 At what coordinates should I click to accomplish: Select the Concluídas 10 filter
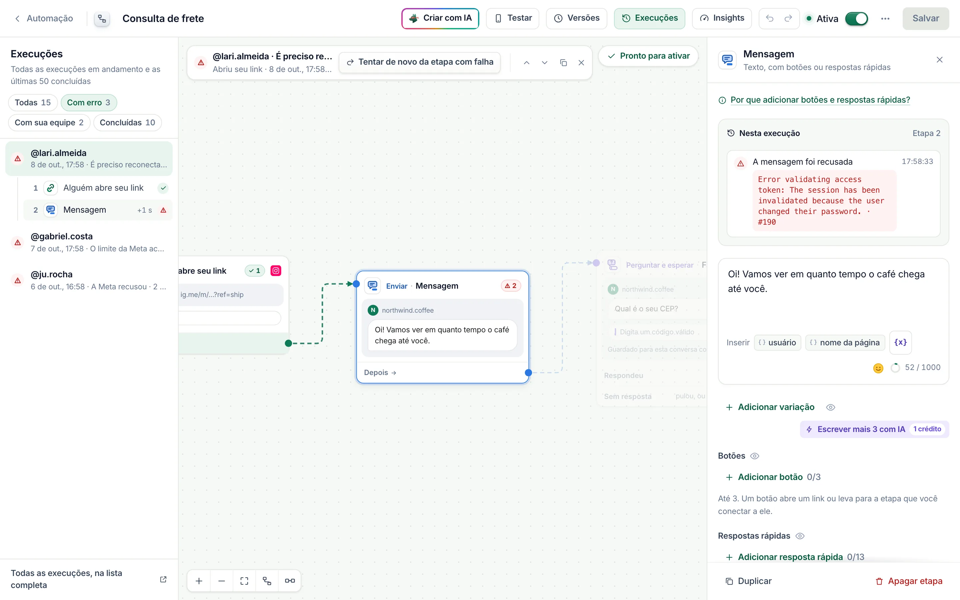tap(127, 122)
